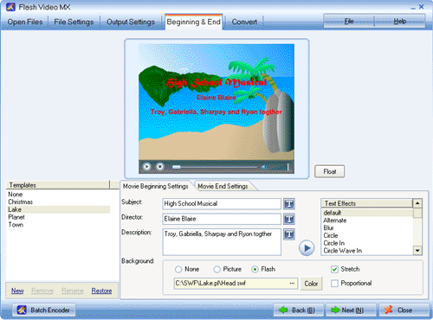
Task: Select the Circle In text effect
Action: 367,243
